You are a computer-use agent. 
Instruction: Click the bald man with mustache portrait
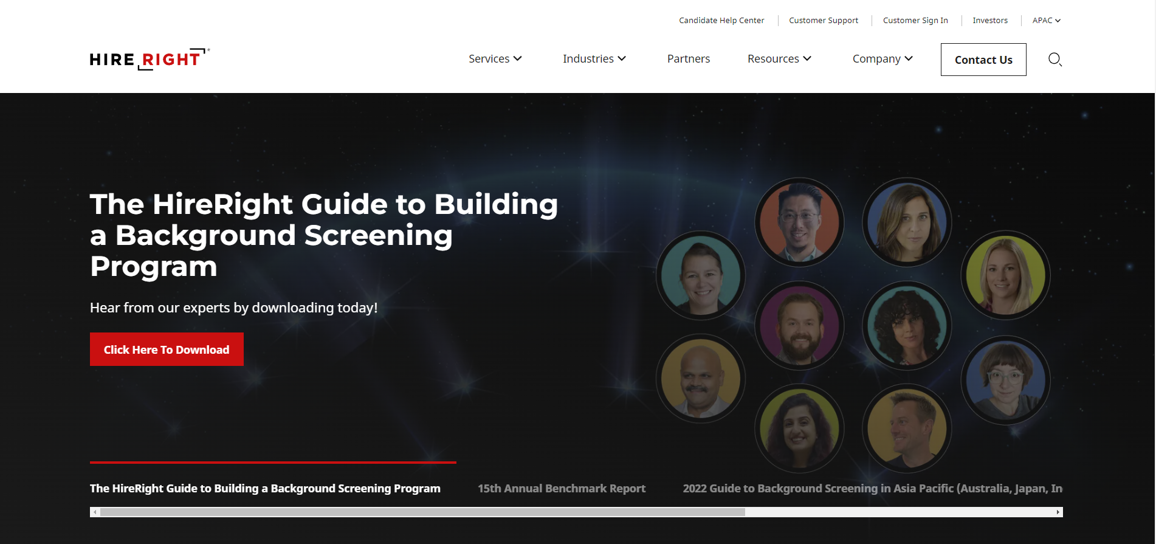[x=701, y=379]
